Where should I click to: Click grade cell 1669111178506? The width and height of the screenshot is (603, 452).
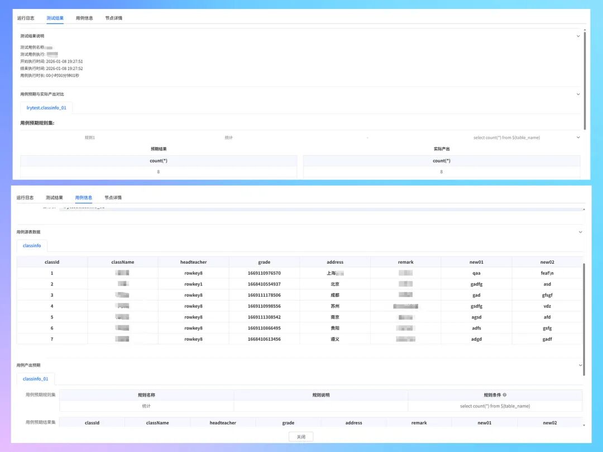(264, 295)
